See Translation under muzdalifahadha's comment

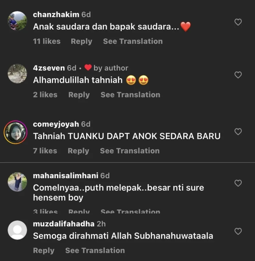click(x=95, y=250)
